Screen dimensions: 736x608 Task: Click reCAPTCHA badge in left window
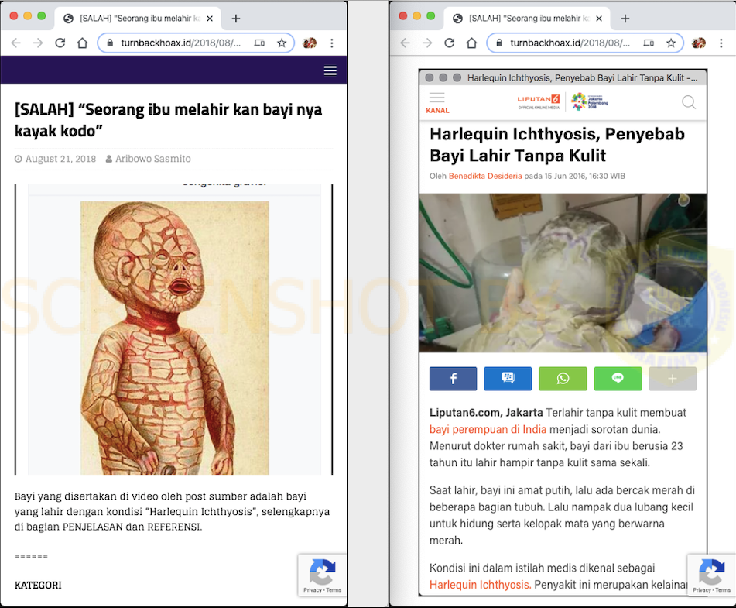point(322,575)
